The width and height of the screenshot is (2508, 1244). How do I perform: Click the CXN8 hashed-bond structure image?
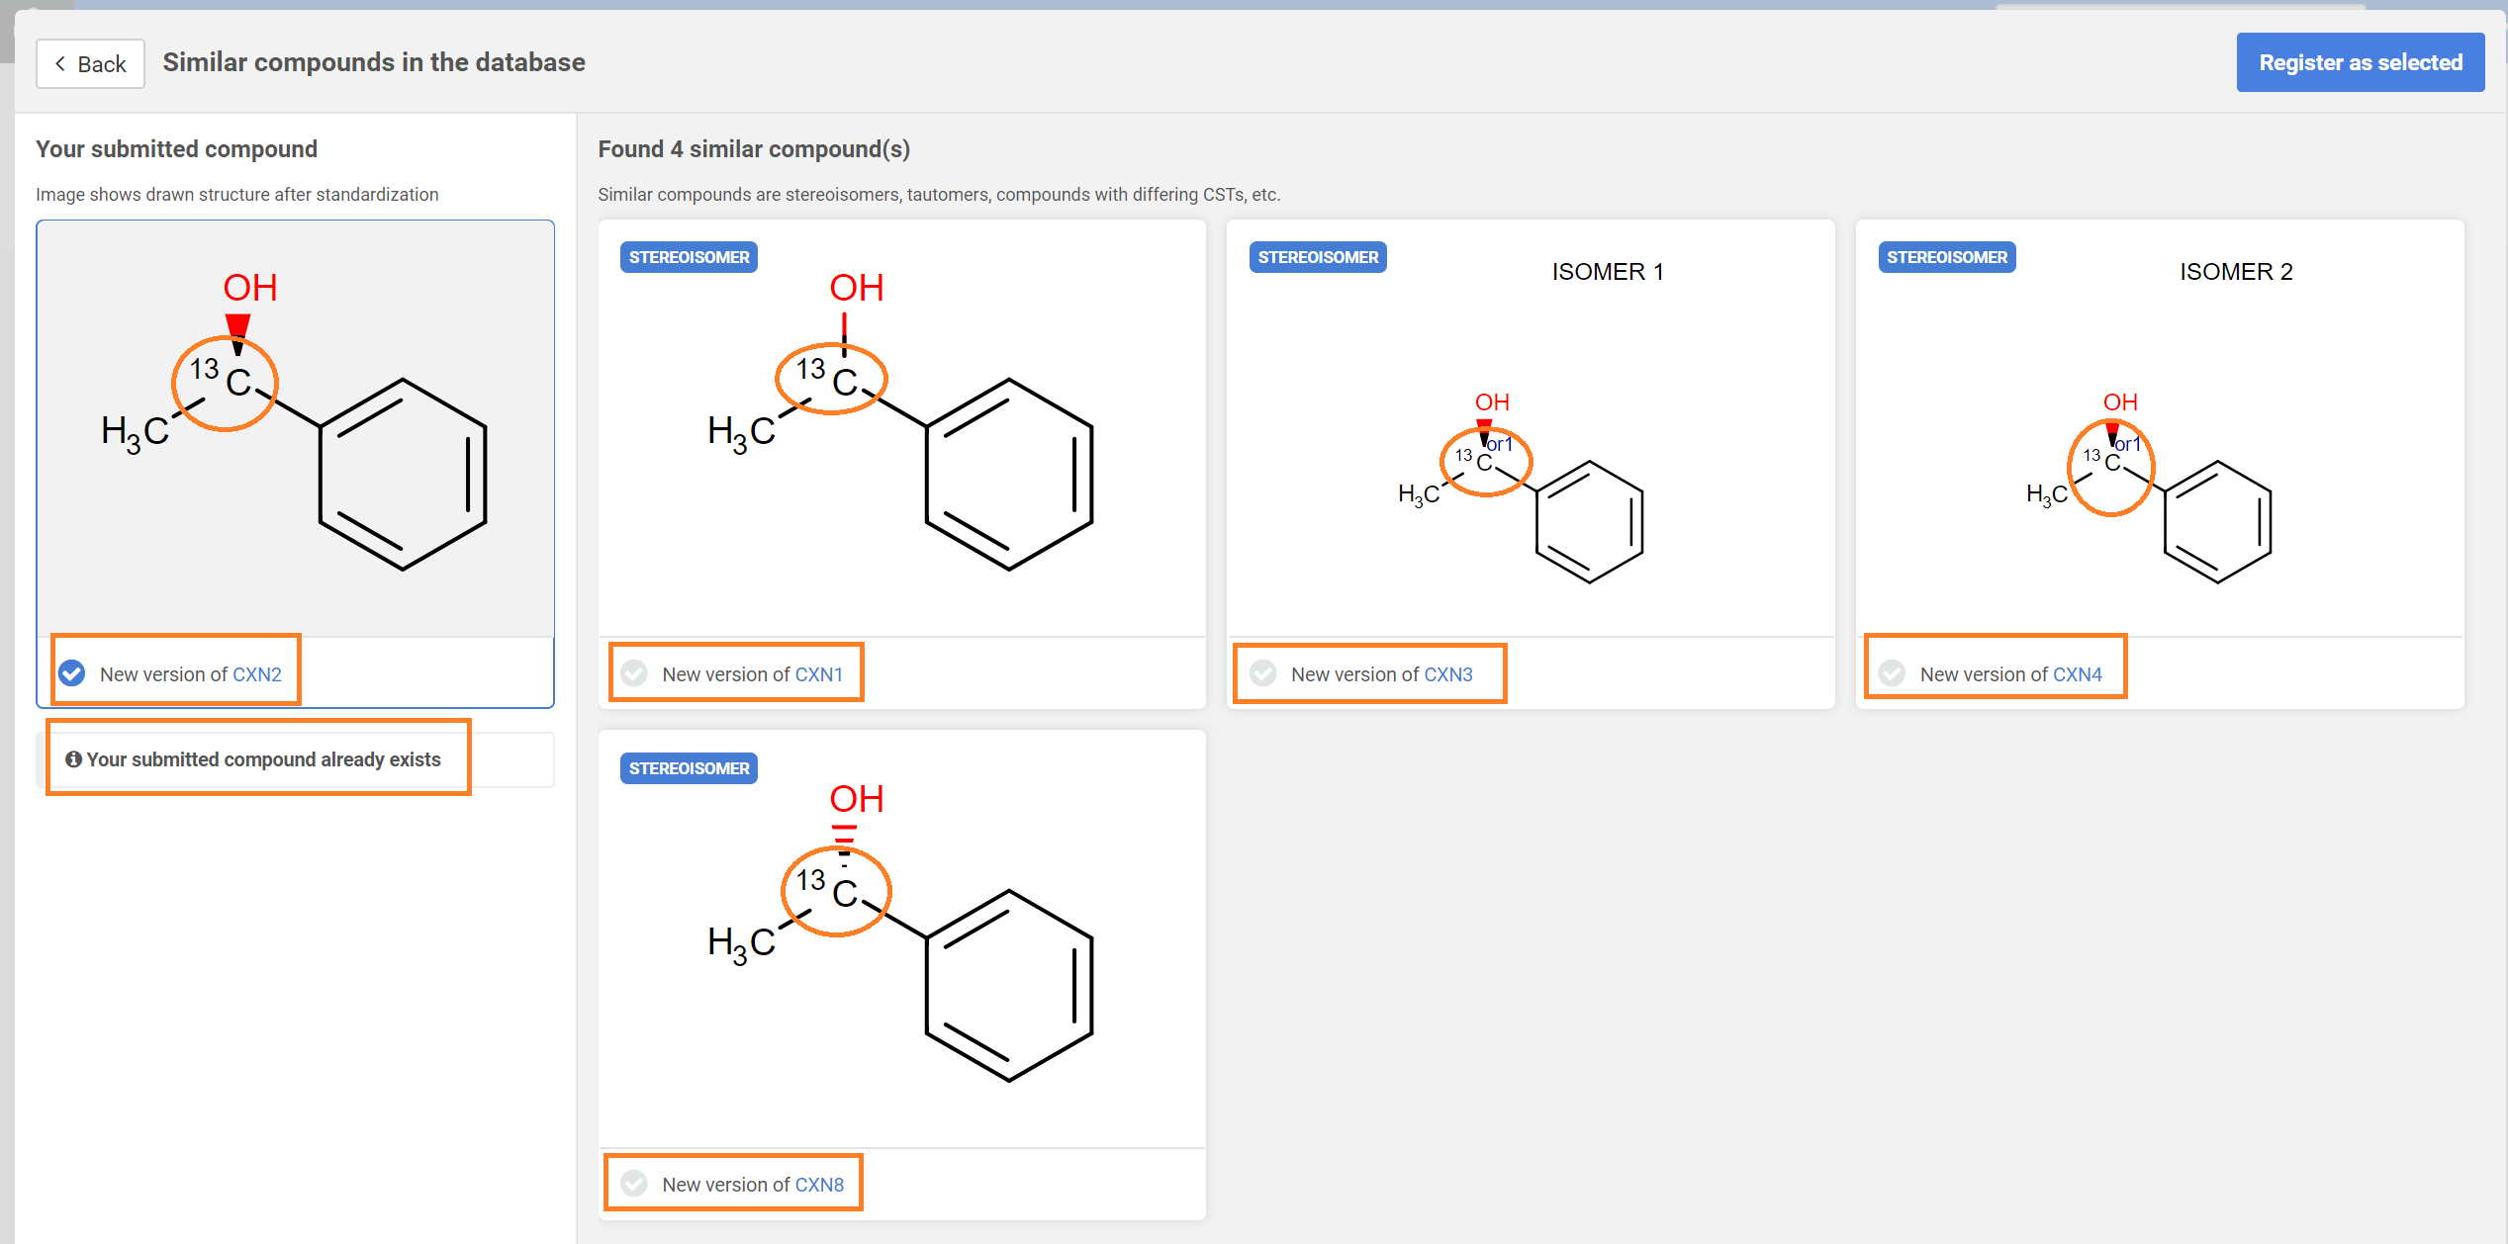pos(901,937)
